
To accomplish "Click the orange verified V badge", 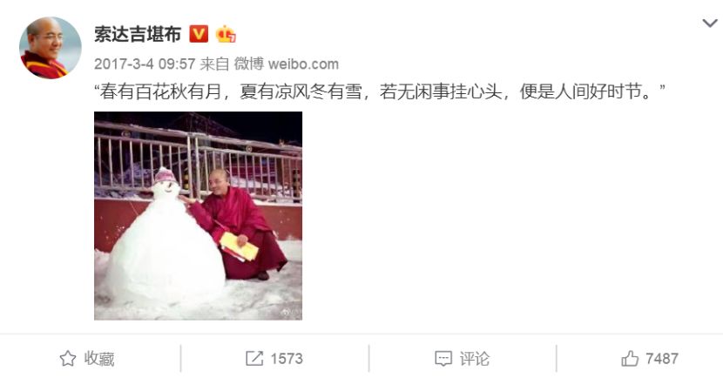I will pyautogui.click(x=199, y=34).
